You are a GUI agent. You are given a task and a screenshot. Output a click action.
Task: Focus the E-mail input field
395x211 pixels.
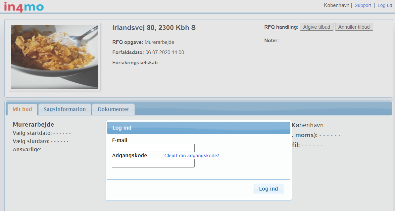(153, 148)
